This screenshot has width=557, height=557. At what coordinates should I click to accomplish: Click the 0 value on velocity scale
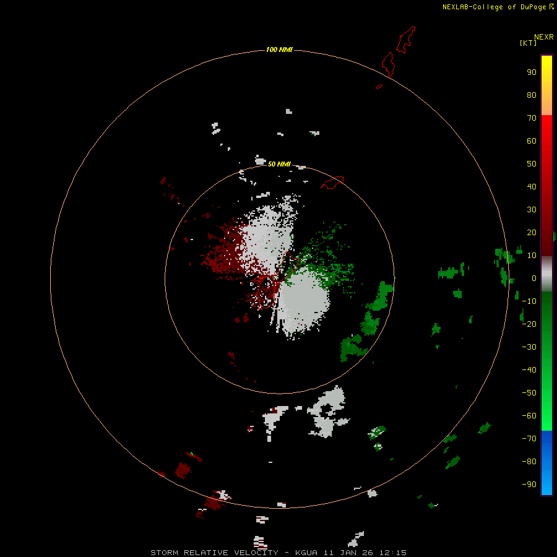(534, 278)
